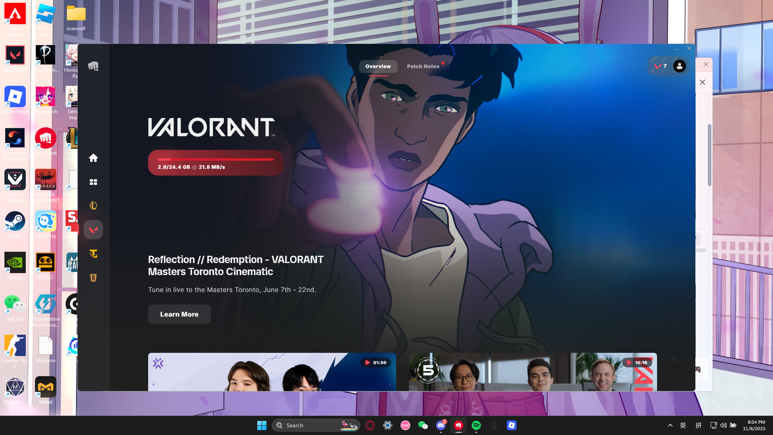Select the VALORANT sidebar icon
The height and width of the screenshot is (435, 773).
(x=93, y=230)
